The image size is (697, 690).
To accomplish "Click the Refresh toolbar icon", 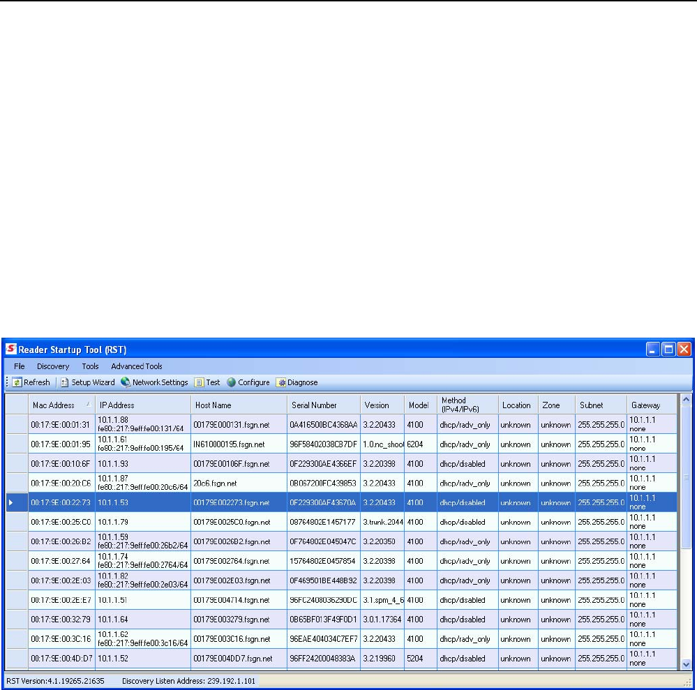I will (x=17, y=382).
